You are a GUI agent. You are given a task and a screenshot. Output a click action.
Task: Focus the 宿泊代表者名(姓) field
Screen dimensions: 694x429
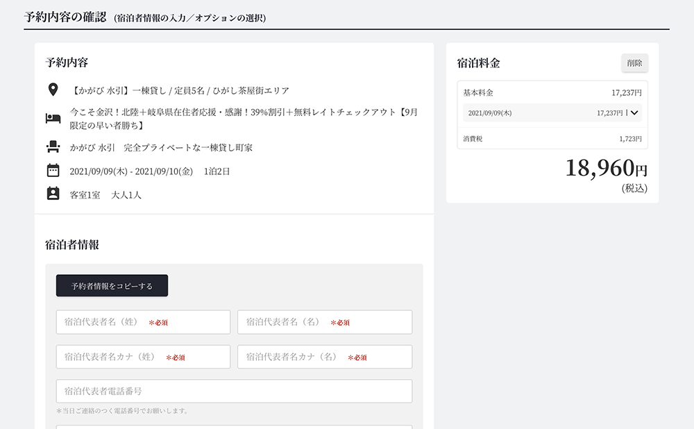point(144,322)
